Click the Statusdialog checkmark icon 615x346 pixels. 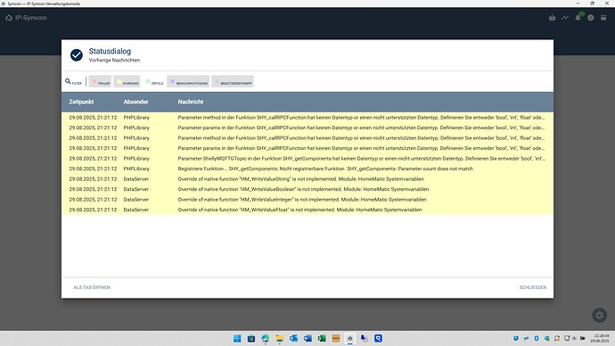[x=77, y=55]
